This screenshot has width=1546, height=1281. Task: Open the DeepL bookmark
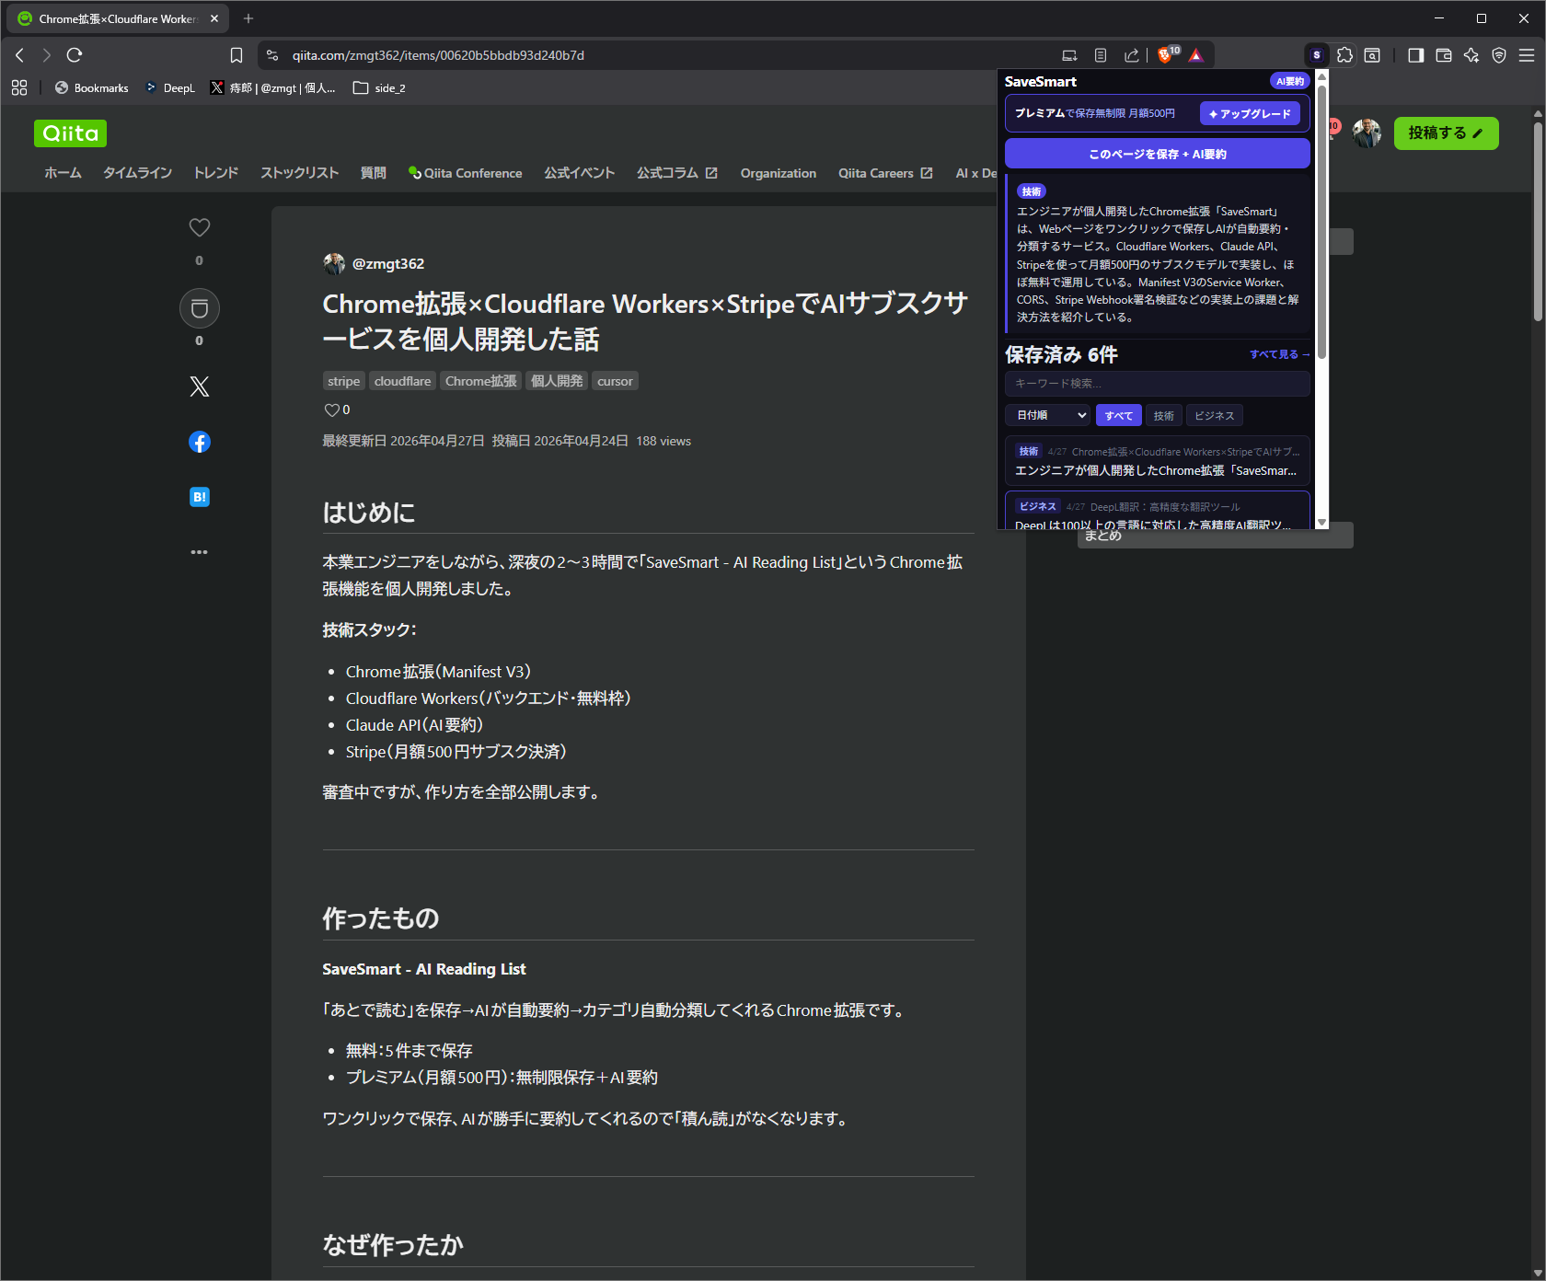(170, 87)
